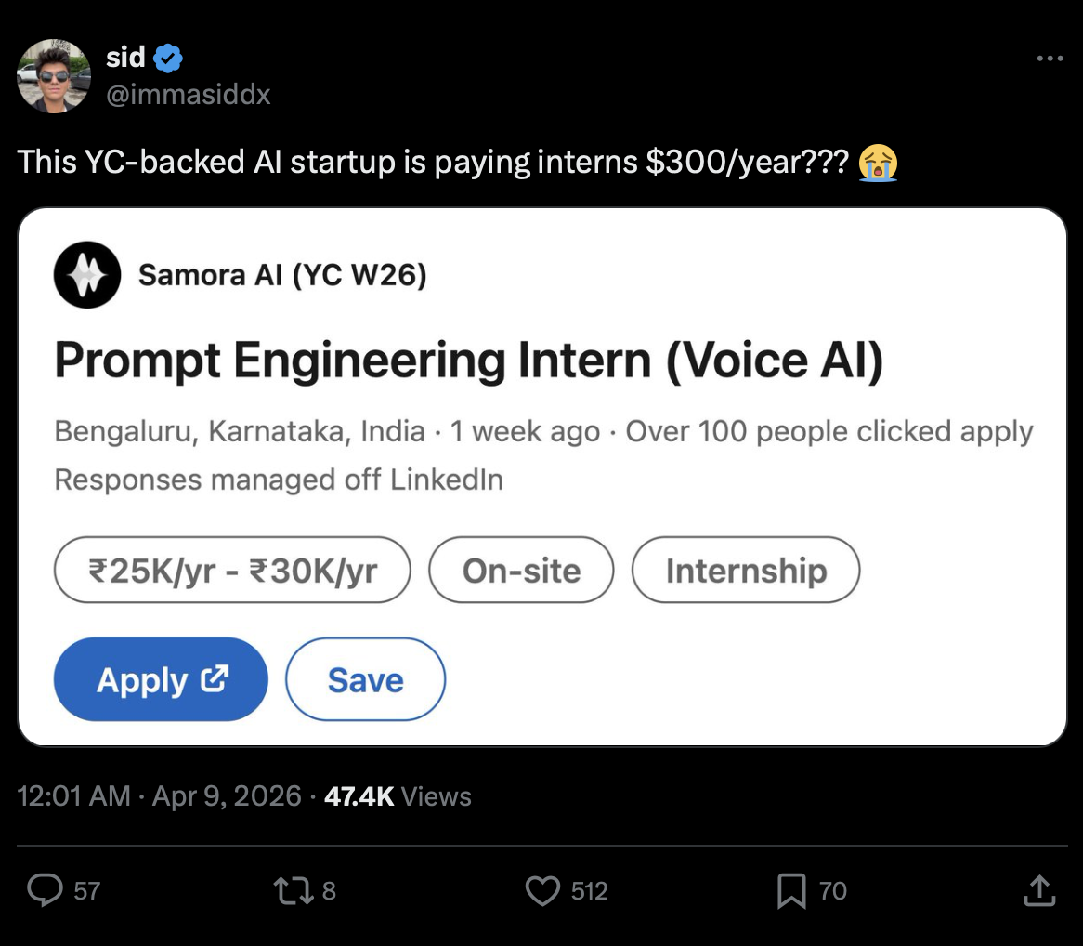The width and height of the screenshot is (1083, 946).
Task: Bookmark the tweet with the bookmark icon
Action: click(x=791, y=891)
